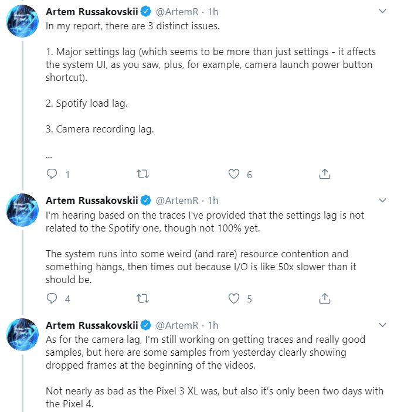Screen dimensions: 394x412
Task: Expand the second tweet's options caret
Action: pos(383,200)
